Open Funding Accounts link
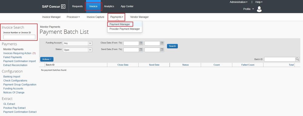This screenshot has height=116, width=303. click(13, 89)
